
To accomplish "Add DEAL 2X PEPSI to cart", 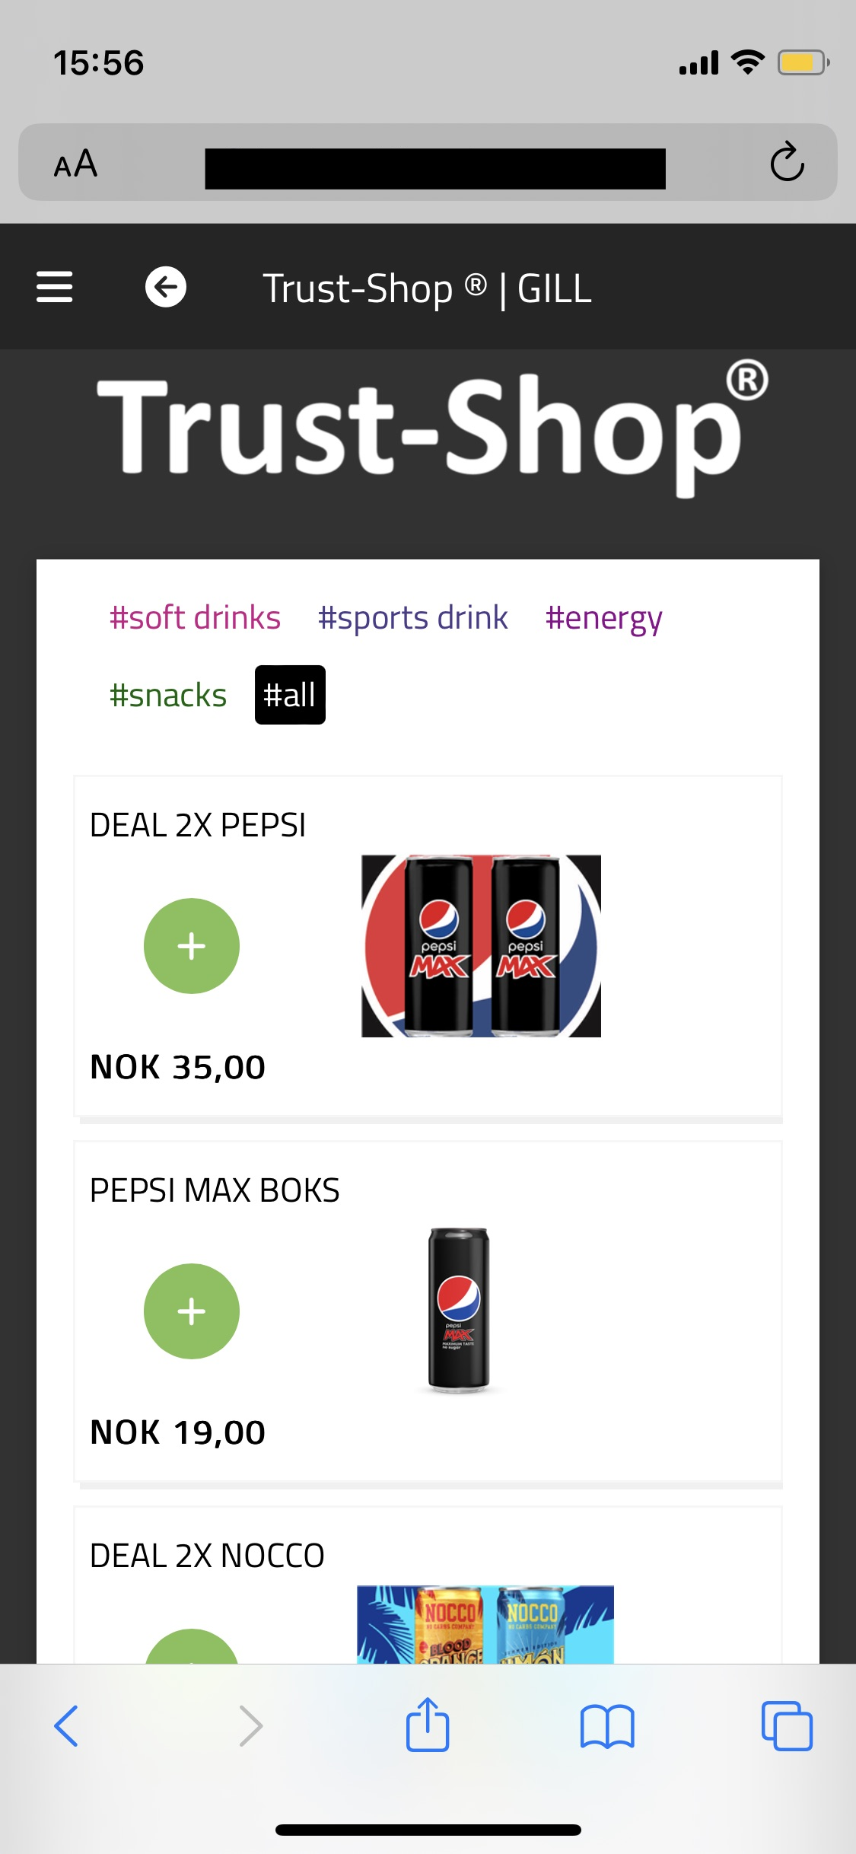I will [192, 946].
